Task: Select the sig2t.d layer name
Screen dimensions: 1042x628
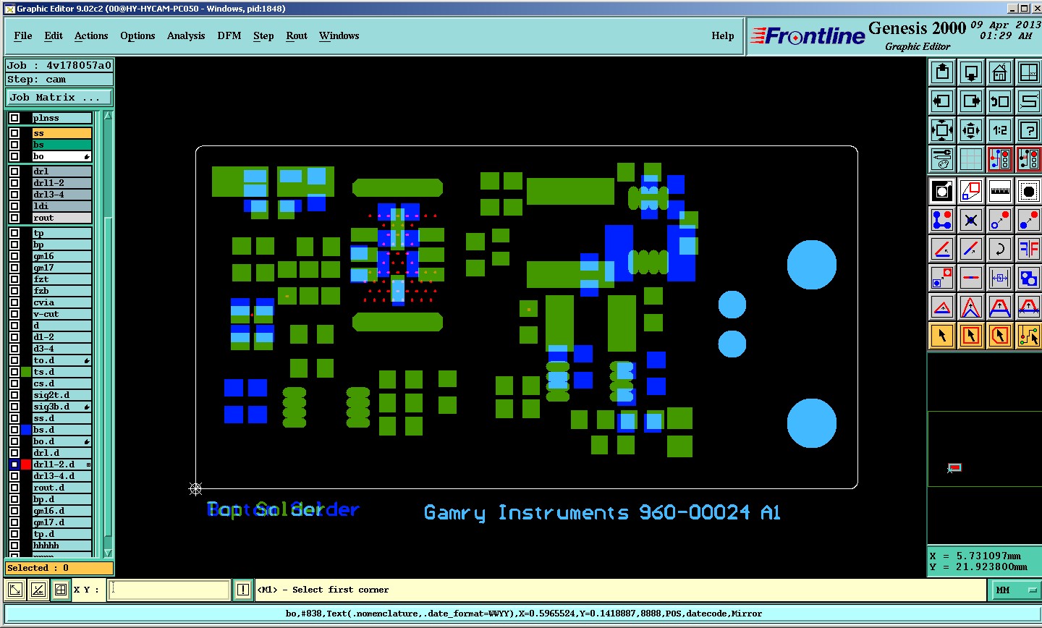Action: coord(62,395)
